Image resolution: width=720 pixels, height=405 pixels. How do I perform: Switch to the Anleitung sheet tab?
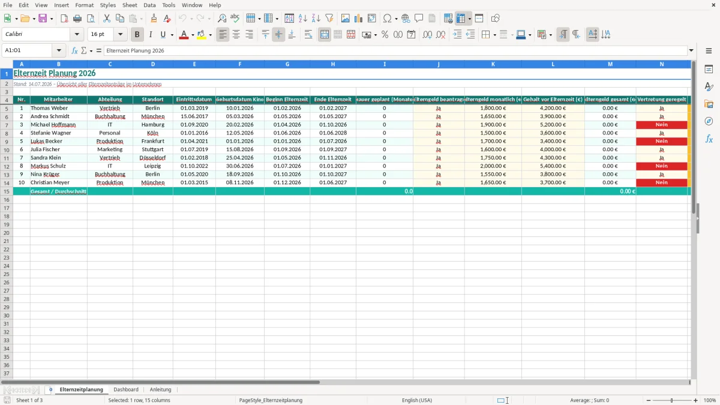coord(160,389)
